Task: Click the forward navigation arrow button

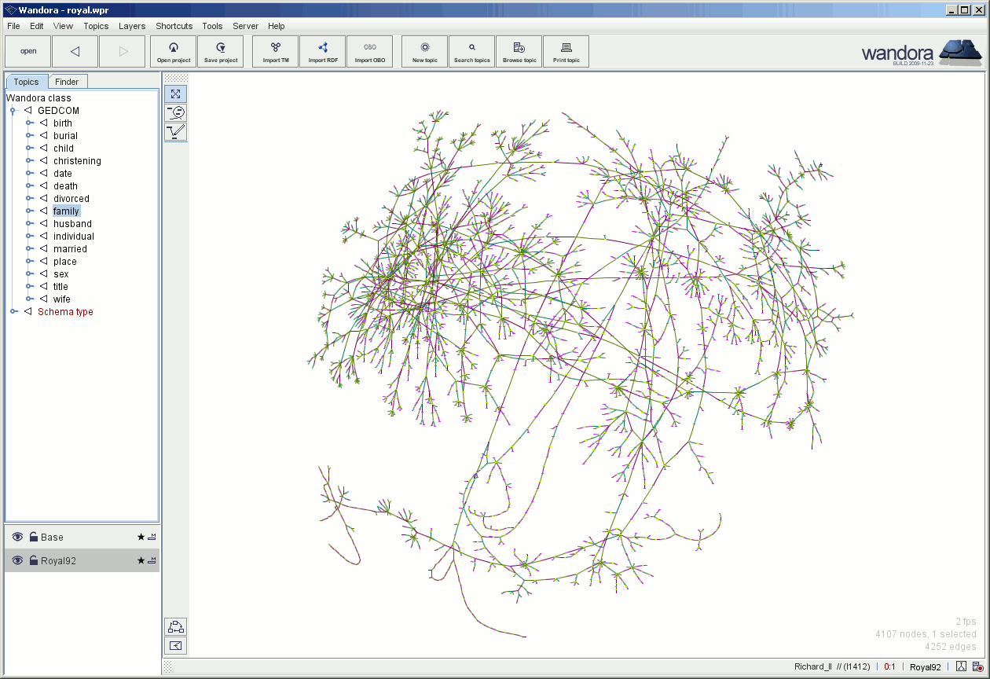Action: click(123, 52)
